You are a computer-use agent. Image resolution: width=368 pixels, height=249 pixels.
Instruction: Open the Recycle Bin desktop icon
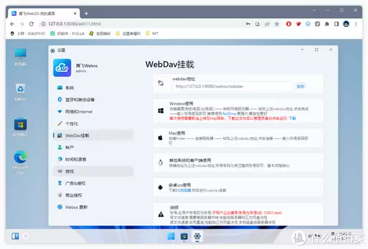click(20, 92)
